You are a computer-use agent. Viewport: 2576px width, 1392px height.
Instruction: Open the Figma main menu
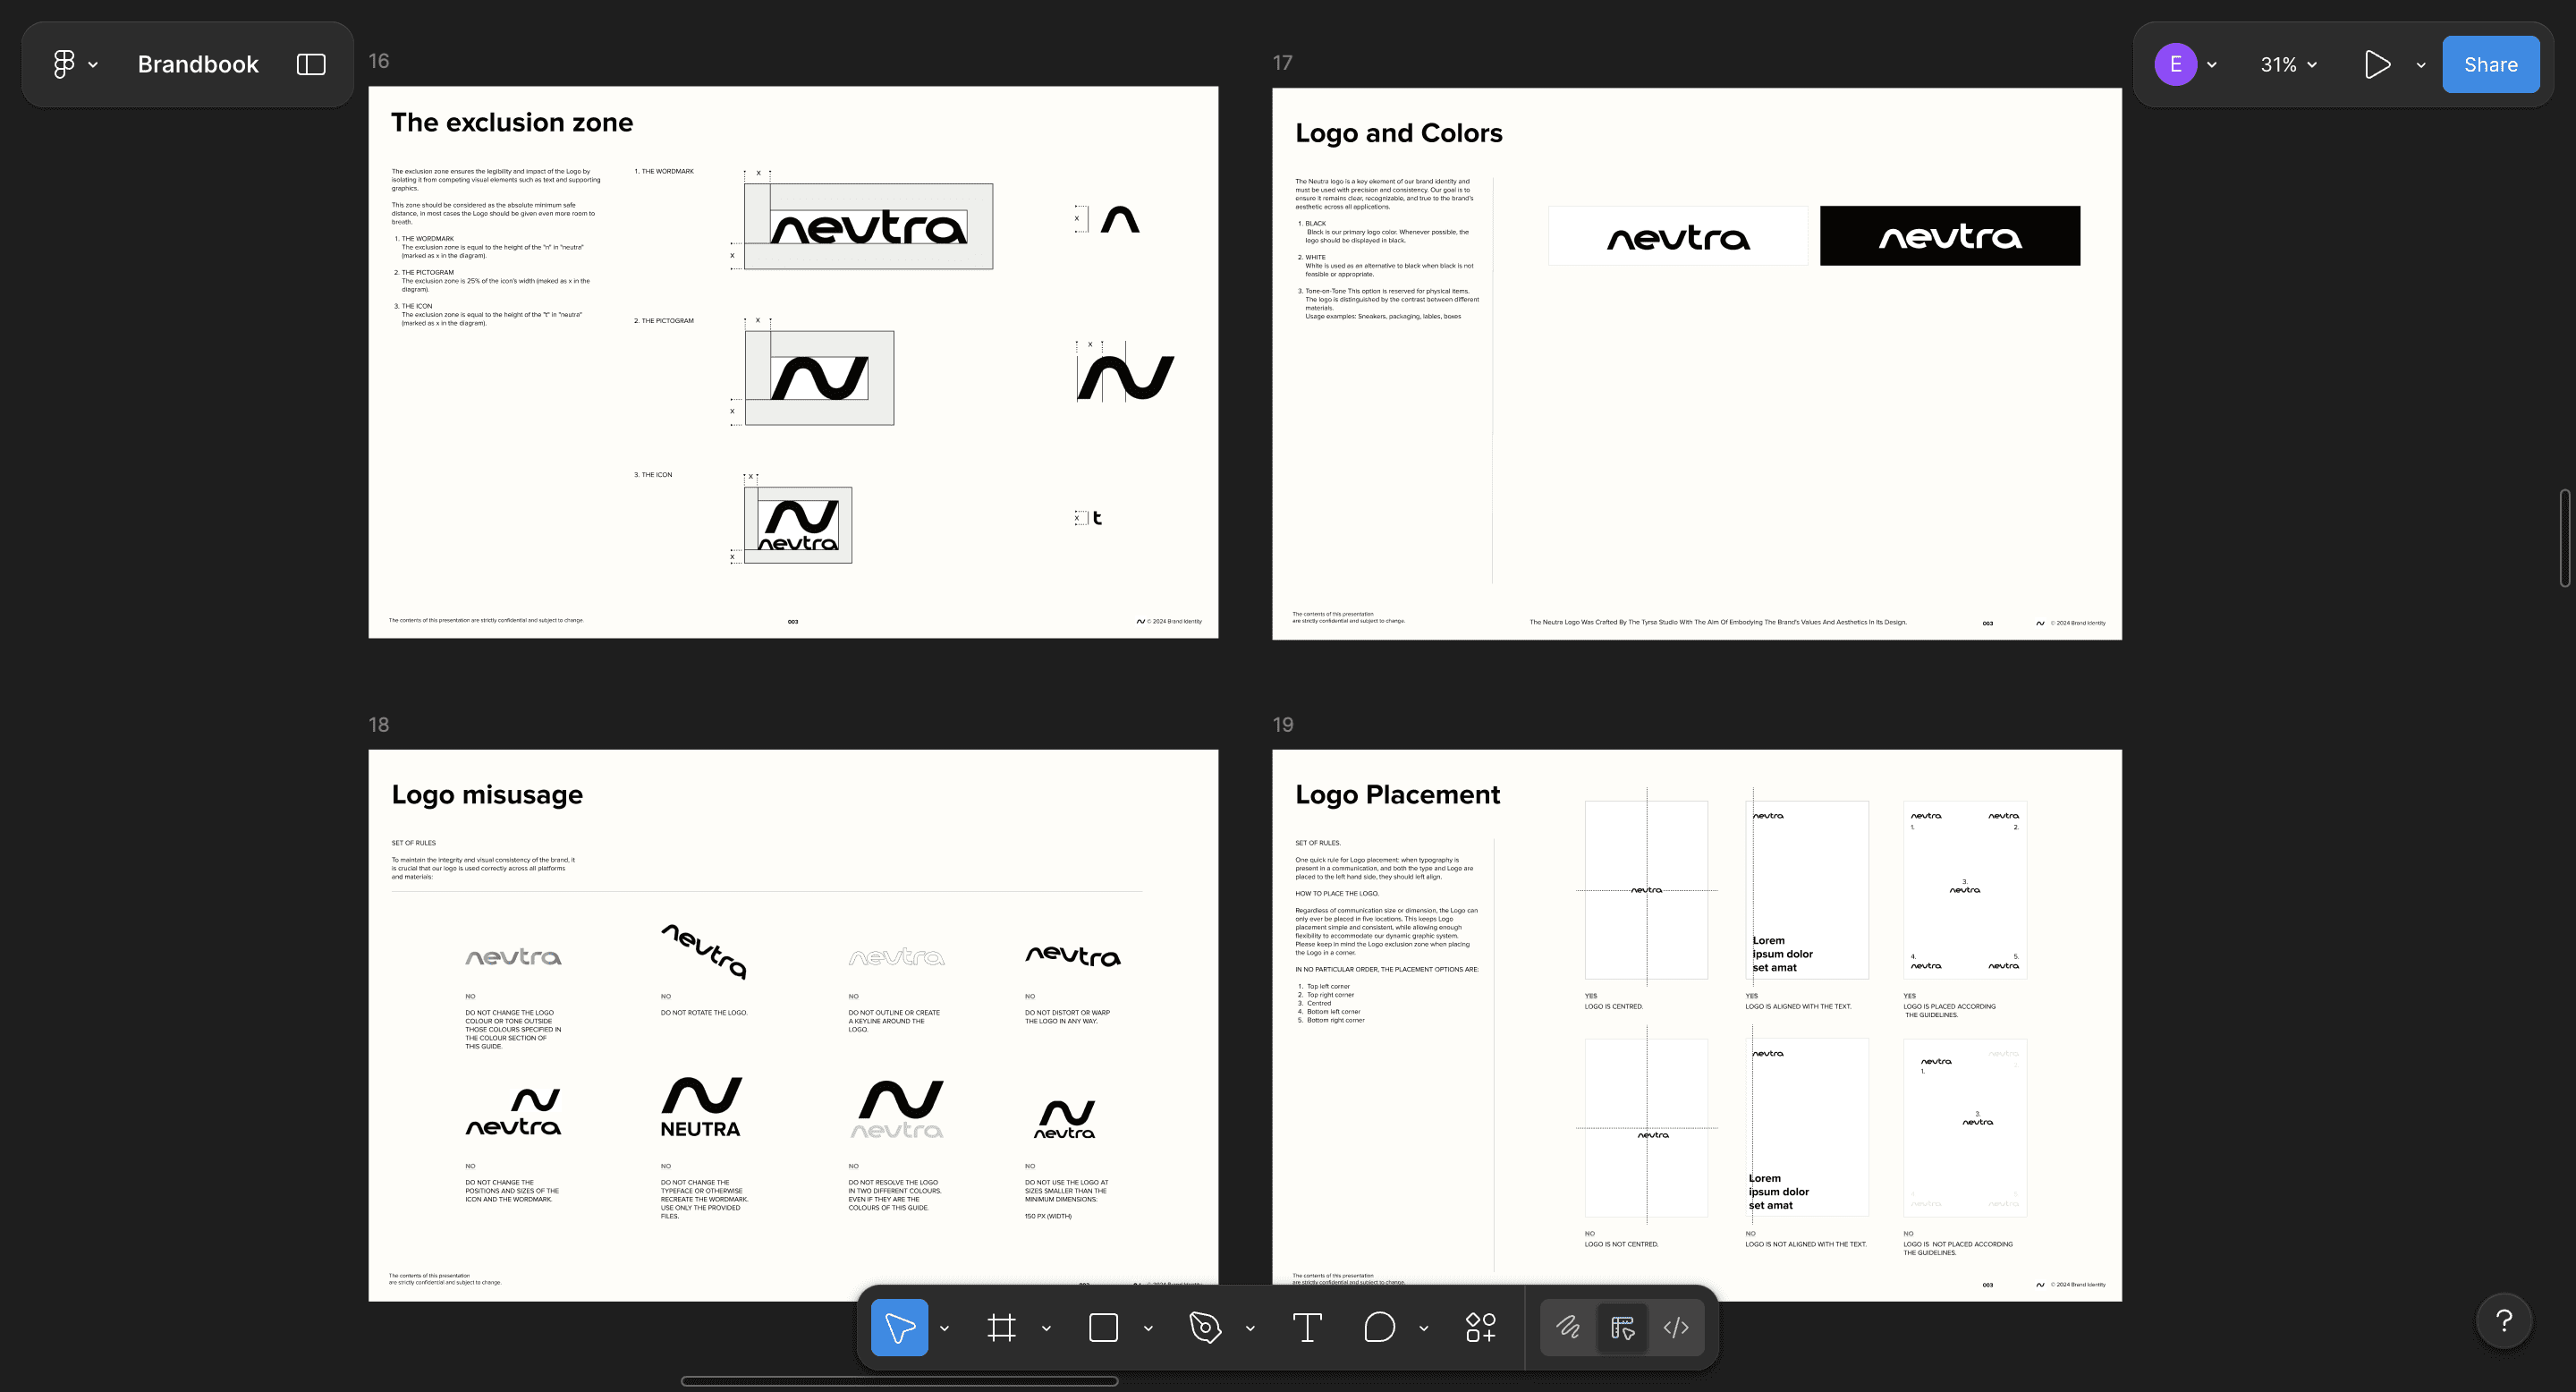pyautogui.click(x=74, y=64)
